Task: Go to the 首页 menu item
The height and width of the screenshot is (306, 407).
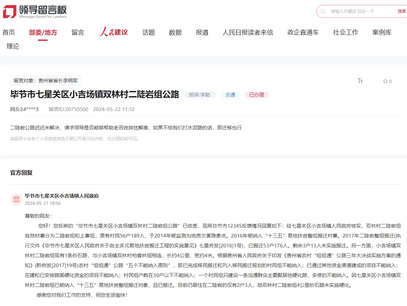Action: pyautogui.click(x=10, y=32)
